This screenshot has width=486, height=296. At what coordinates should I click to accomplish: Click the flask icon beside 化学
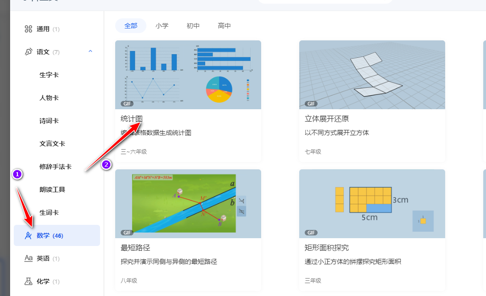[28, 281]
